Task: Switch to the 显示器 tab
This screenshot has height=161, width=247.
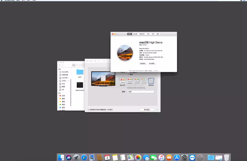Action: pos(135,34)
